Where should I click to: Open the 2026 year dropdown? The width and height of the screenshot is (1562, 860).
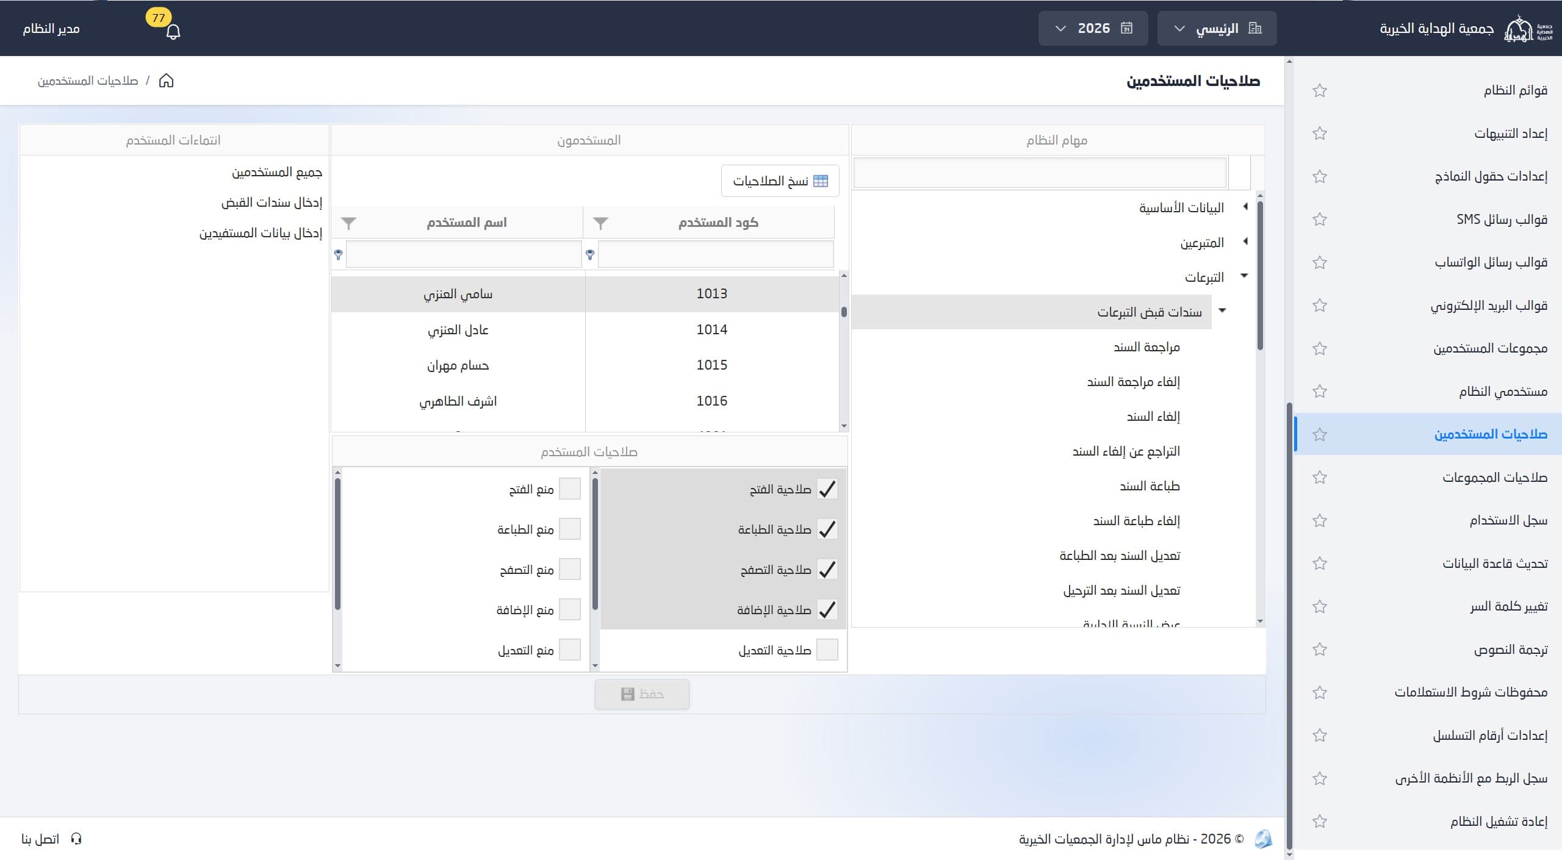(1093, 28)
